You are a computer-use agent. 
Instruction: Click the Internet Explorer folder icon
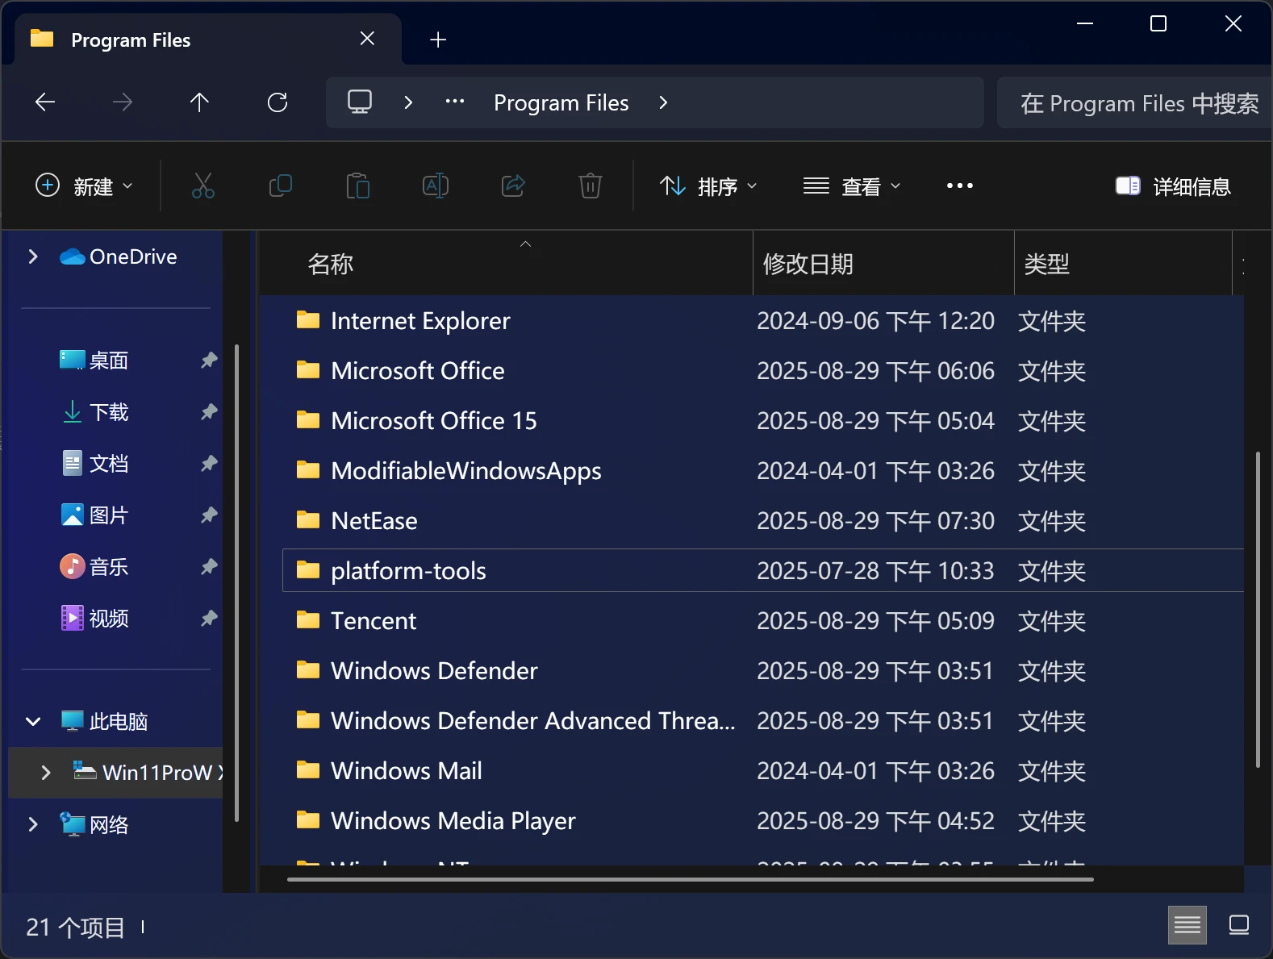click(308, 320)
